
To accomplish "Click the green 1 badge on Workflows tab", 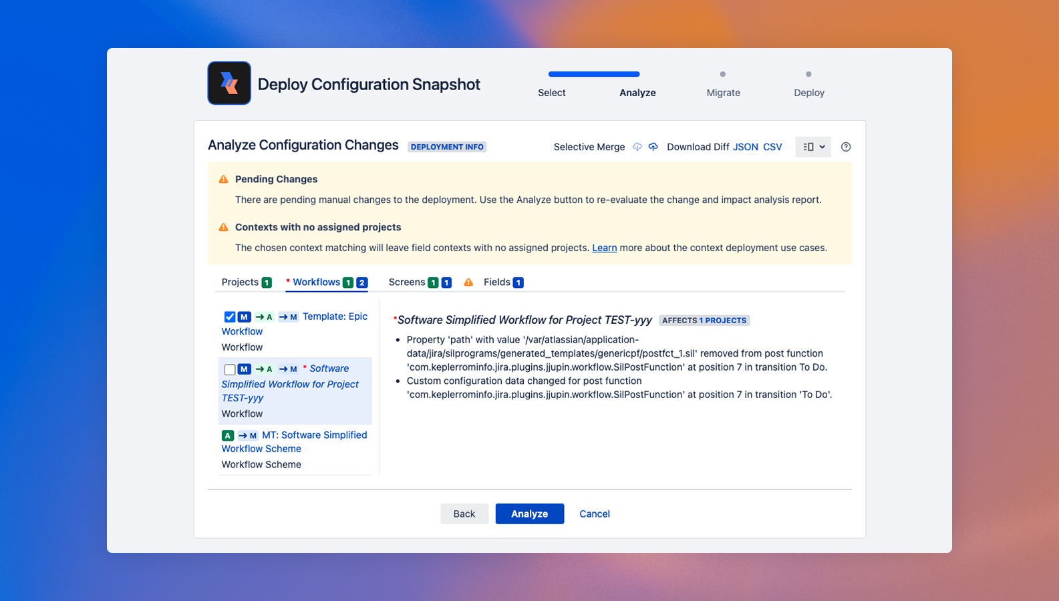I will (x=348, y=282).
